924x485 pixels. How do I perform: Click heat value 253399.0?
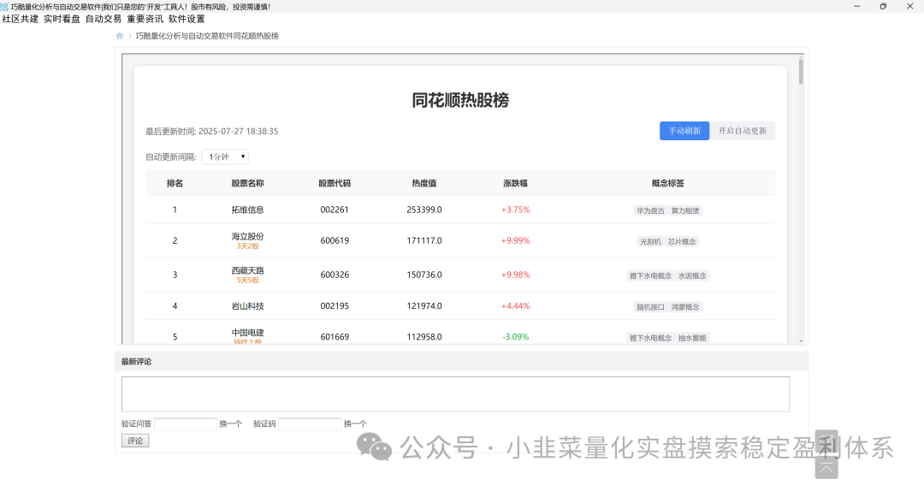point(423,210)
